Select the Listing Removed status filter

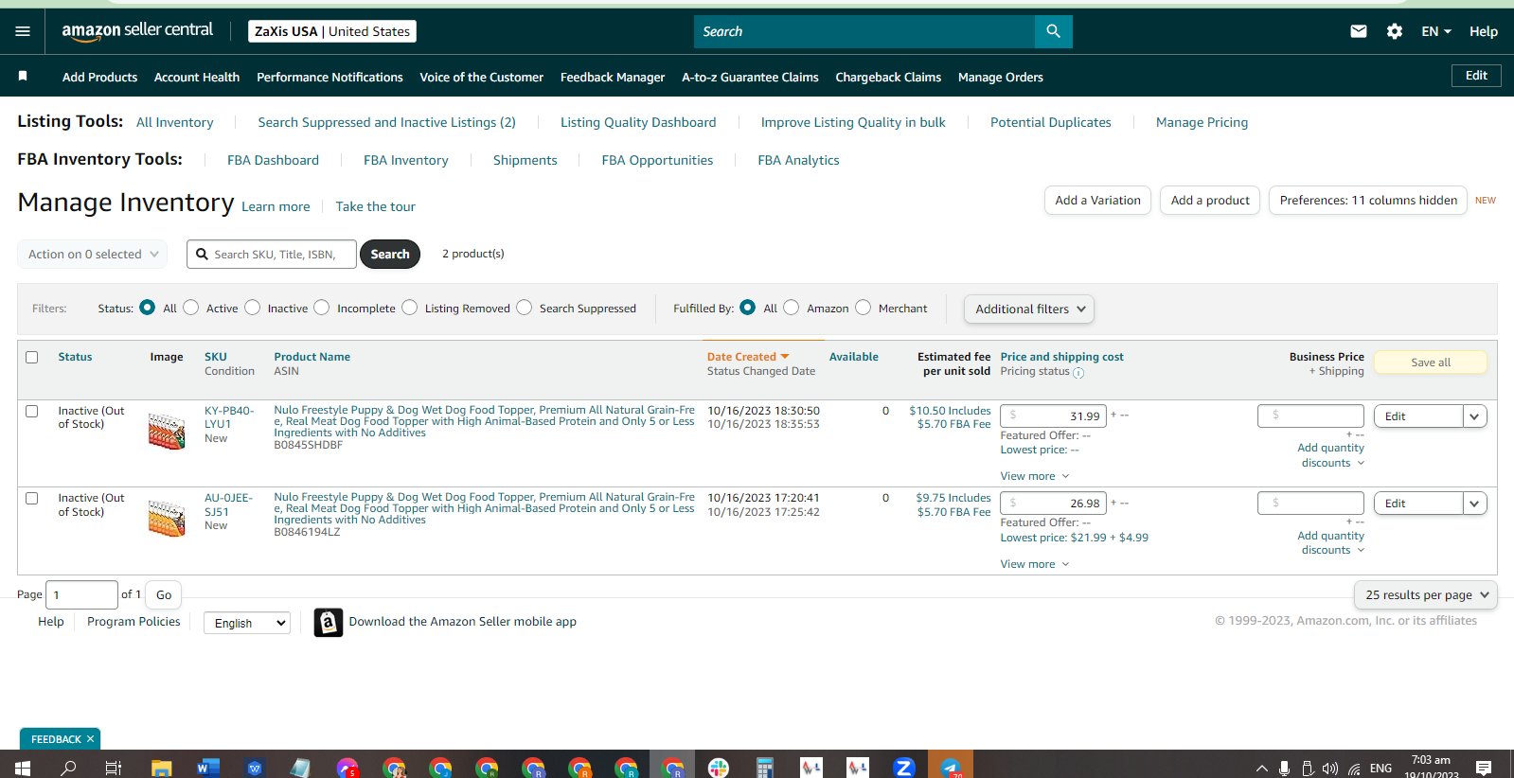(x=410, y=308)
